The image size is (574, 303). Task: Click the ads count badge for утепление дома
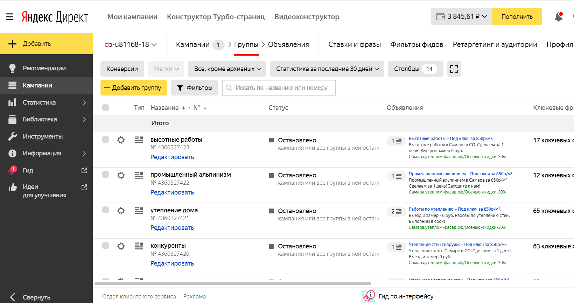(x=396, y=211)
